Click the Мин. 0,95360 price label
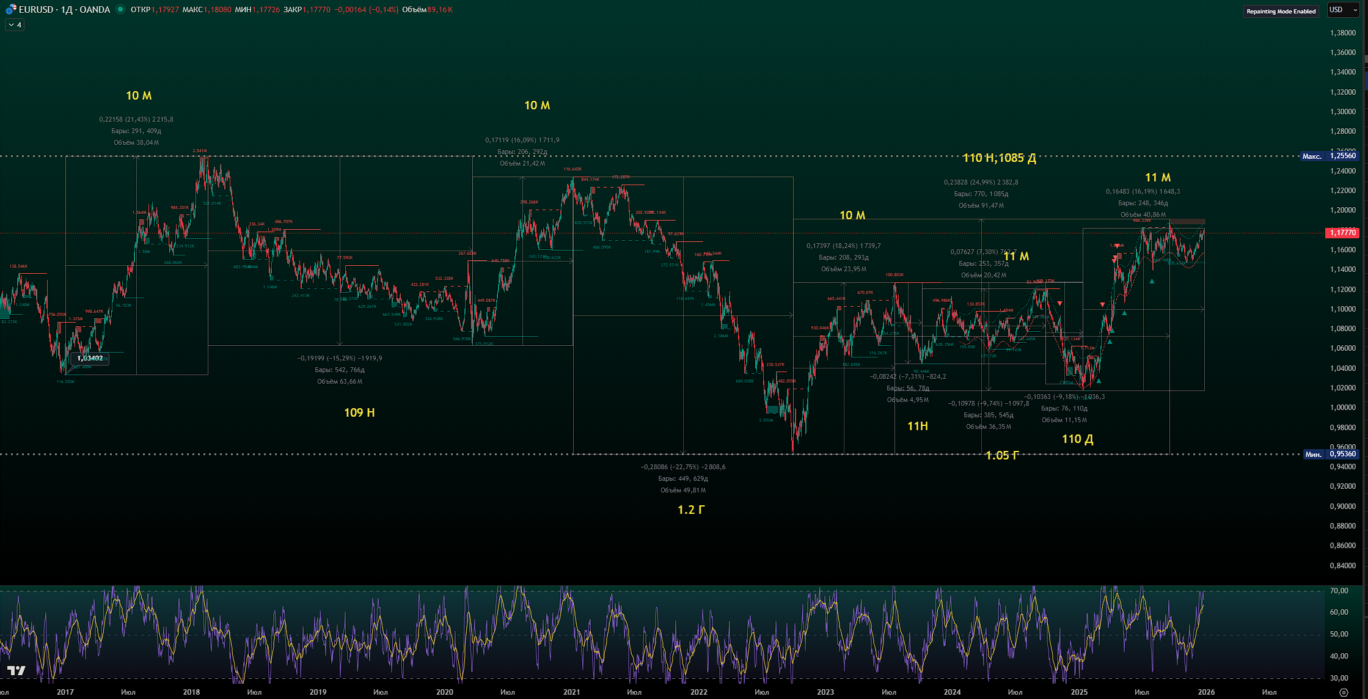 pos(1331,454)
